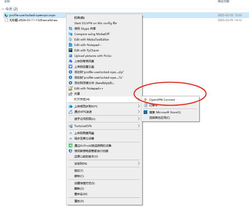The image size is (249, 207).
Task: Click Bandizip icon for the .zip entry
Action: coord(71,72)
